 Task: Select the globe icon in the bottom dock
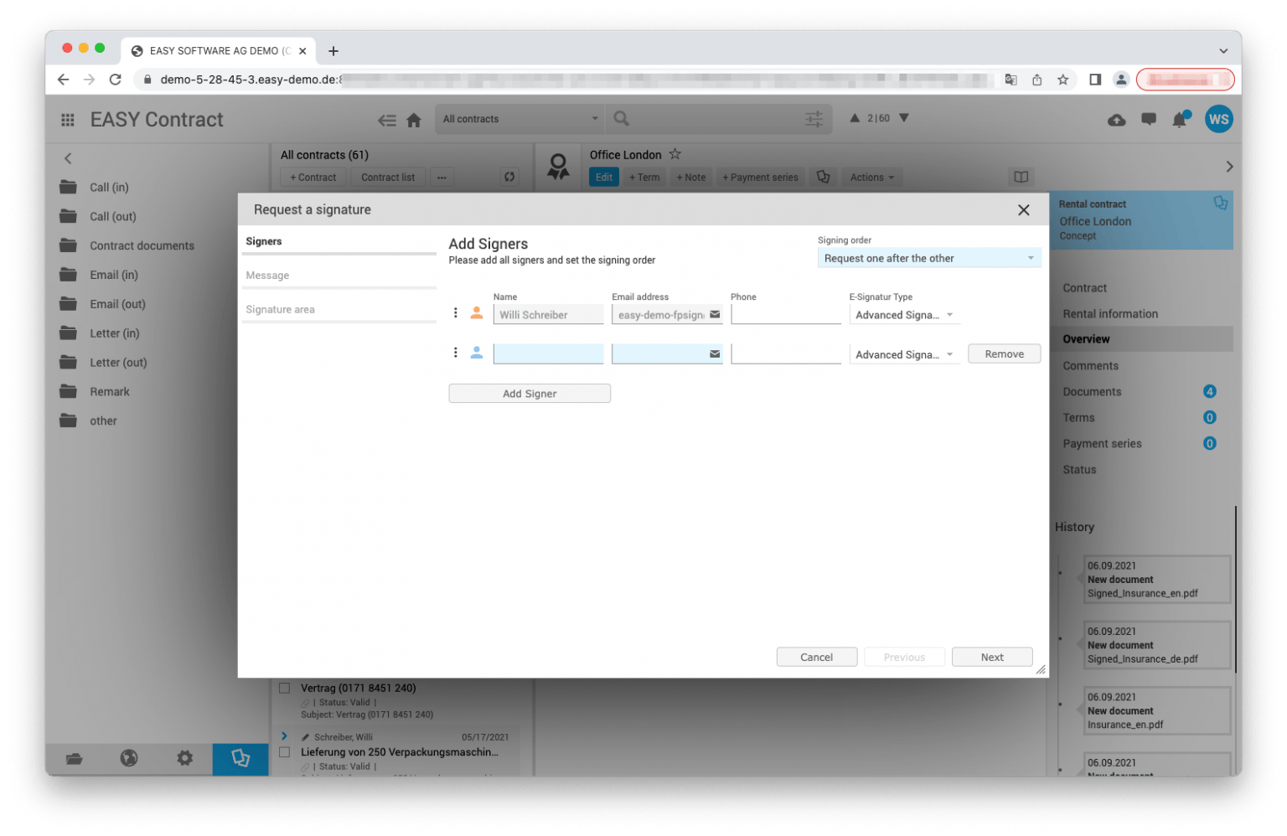pyautogui.click(x=129, y=758)
